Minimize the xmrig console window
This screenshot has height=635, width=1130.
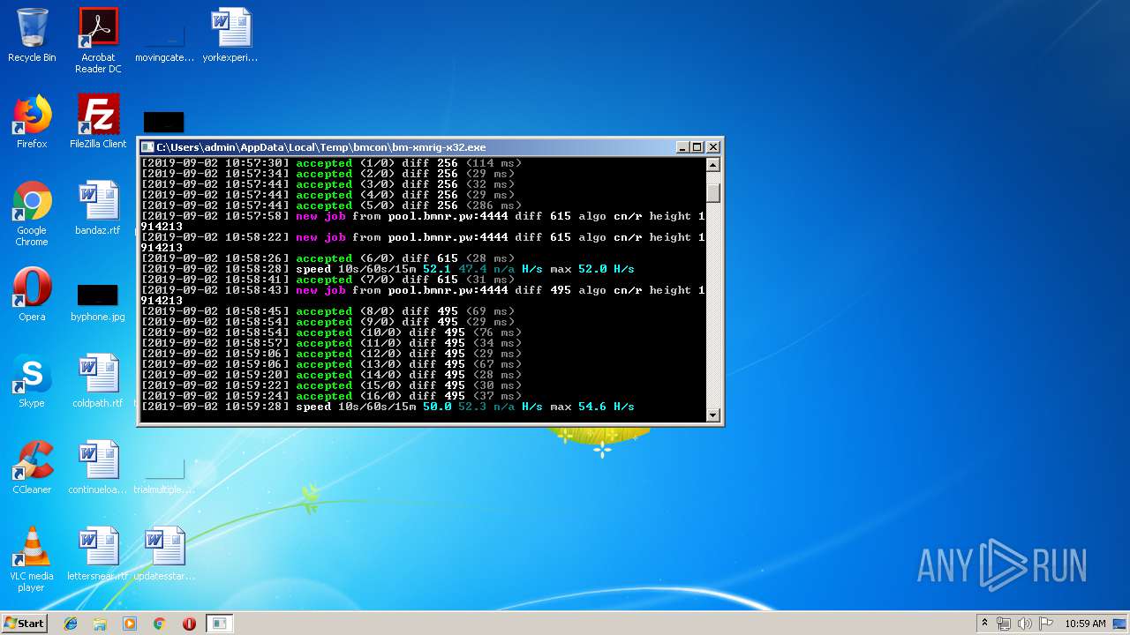pyautogui.click(x=683, y=147)
